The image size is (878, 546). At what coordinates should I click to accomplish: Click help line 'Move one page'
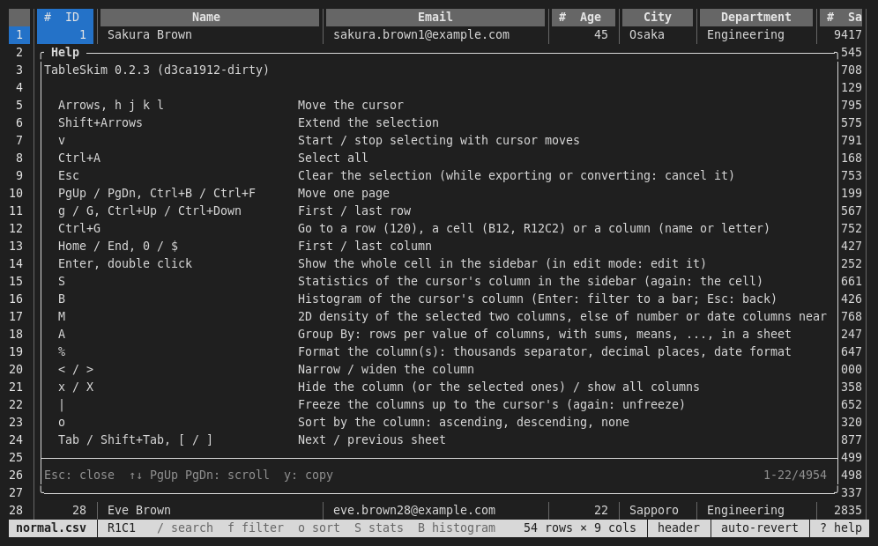[x=343, y=193]
